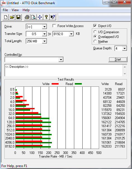Expand Transfer Size maximum 8192.0 dropdown
132x169 pixels.
pos(71,34)
